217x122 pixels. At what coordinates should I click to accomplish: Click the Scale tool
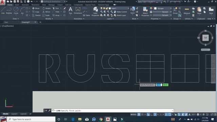[46, 15]
